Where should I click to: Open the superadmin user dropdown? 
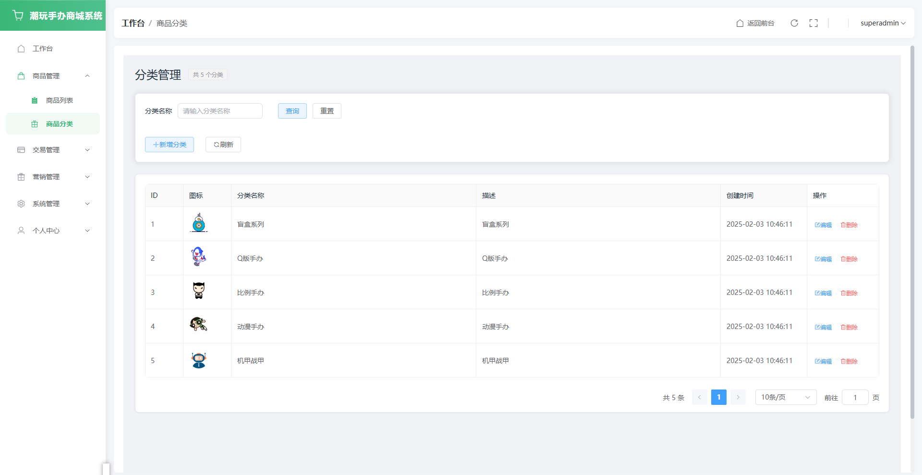pos(883,23)
